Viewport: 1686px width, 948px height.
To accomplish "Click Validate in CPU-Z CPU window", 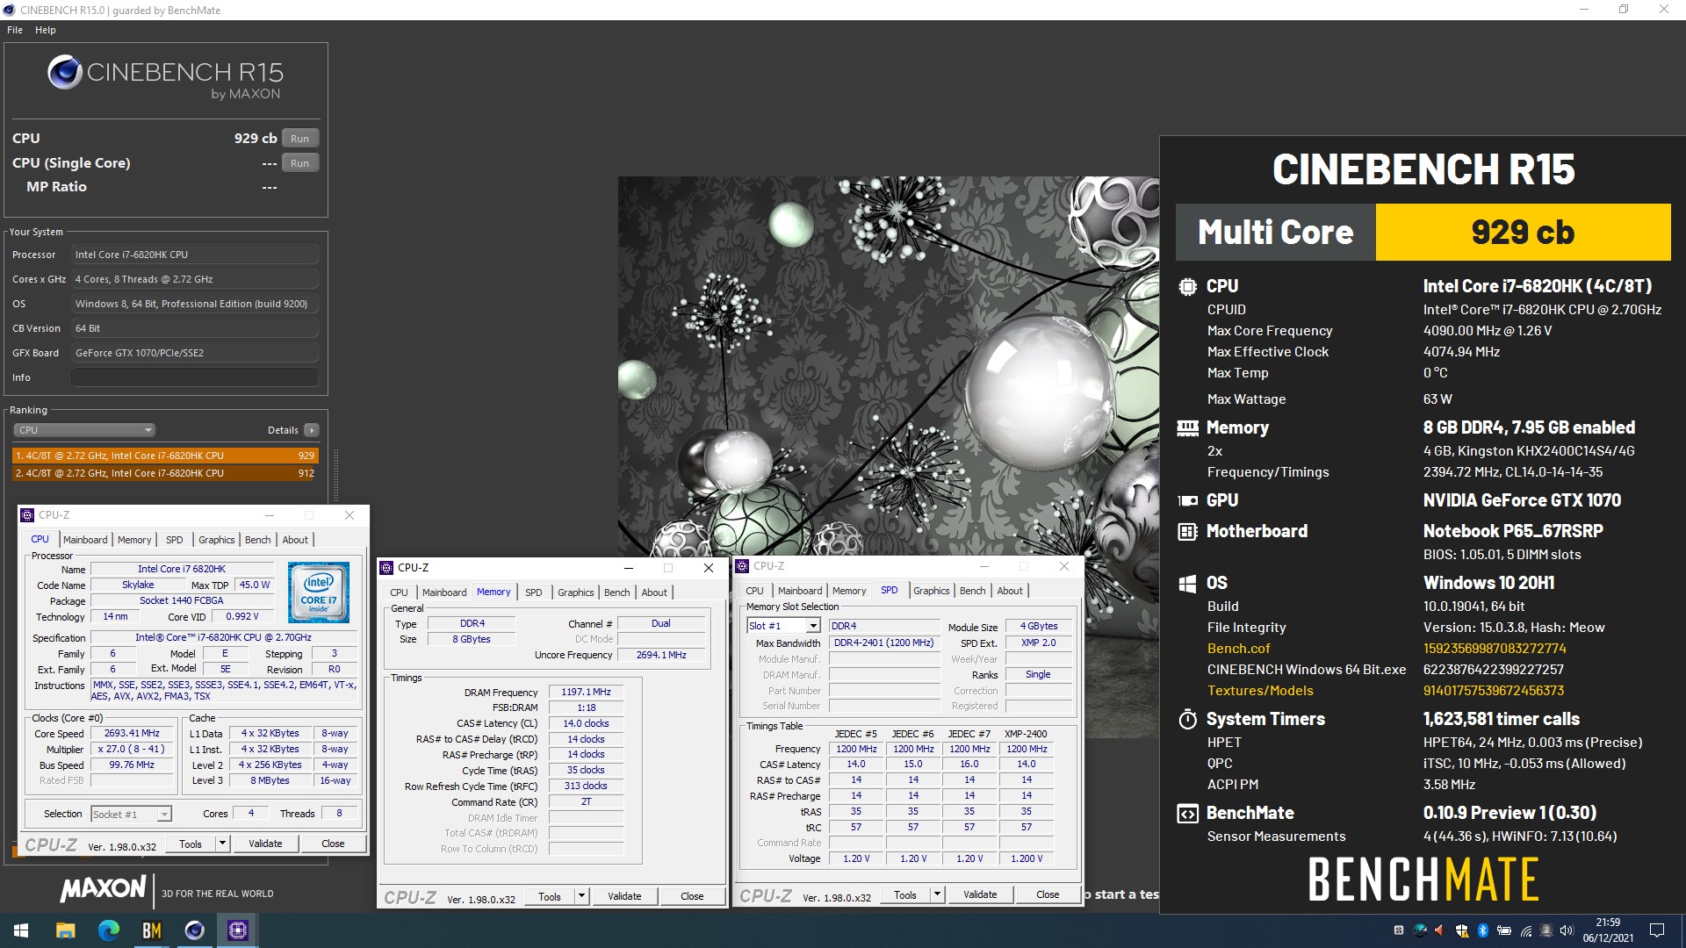I will point(265,844).
